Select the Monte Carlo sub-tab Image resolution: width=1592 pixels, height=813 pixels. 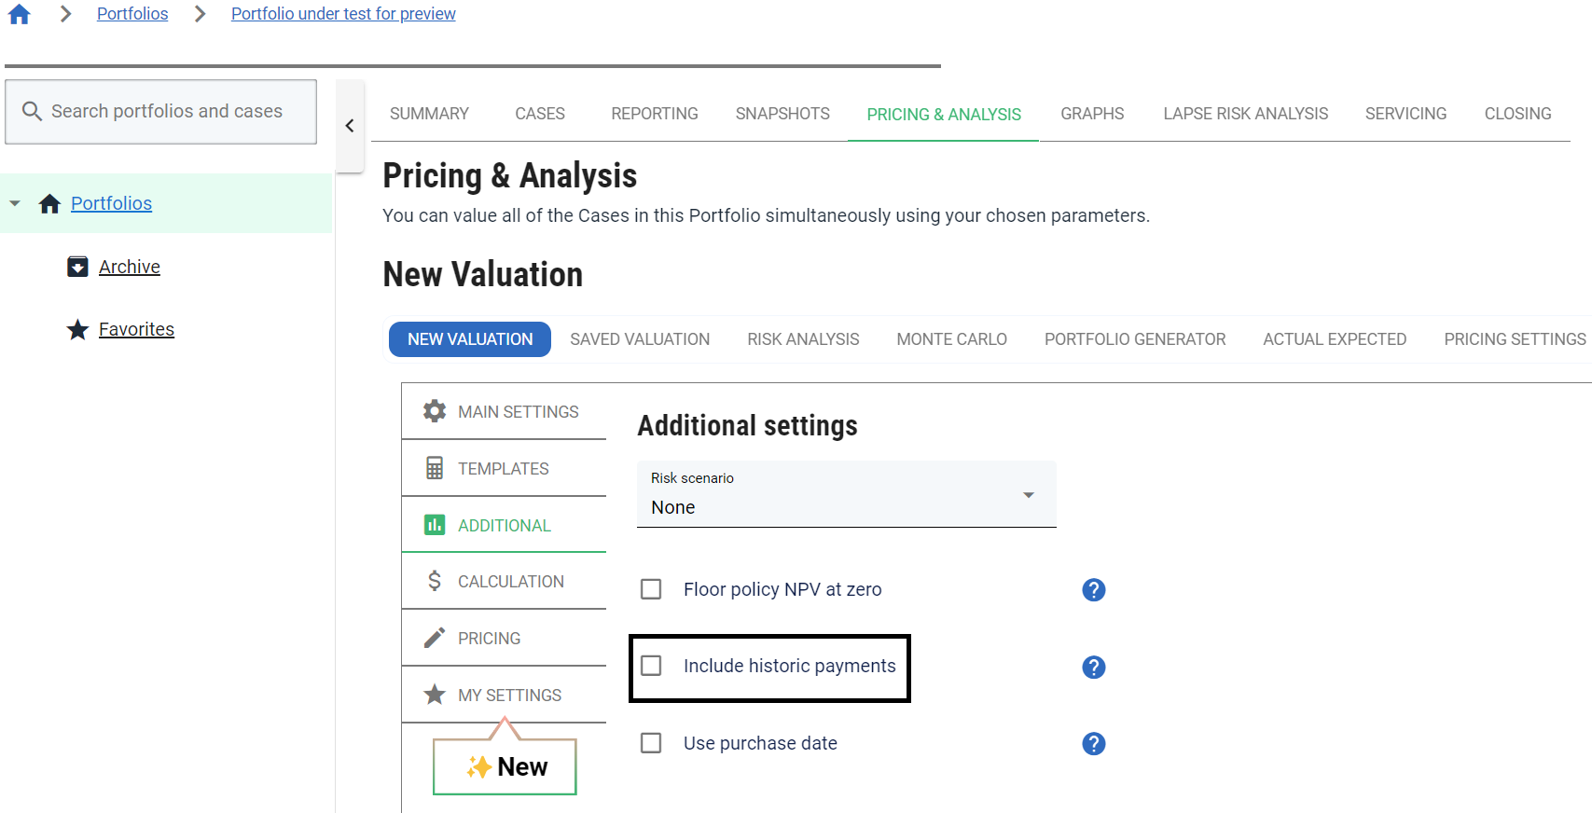click(951, 339)
